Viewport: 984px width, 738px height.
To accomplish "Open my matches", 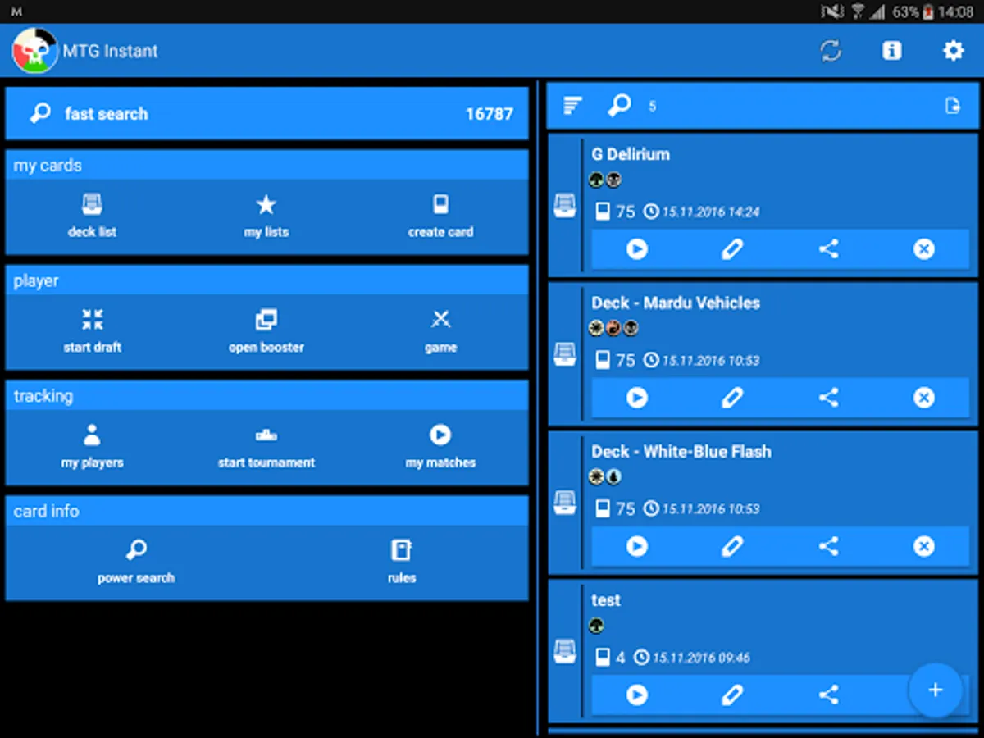I will coord(440,447).
